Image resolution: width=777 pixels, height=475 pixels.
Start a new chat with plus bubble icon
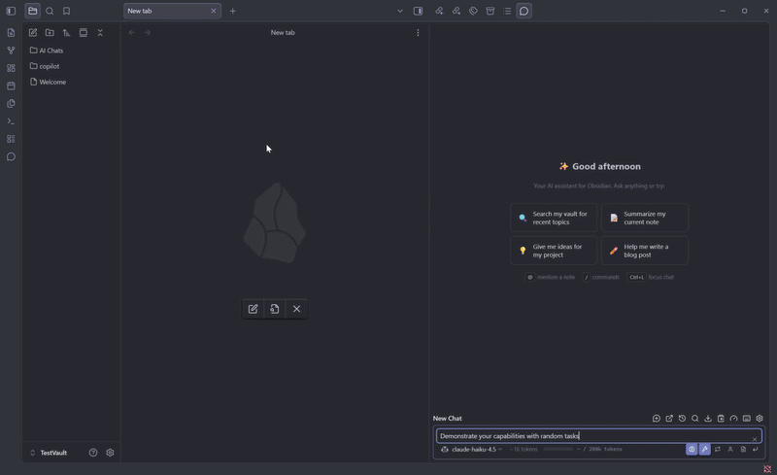point(657,419)
